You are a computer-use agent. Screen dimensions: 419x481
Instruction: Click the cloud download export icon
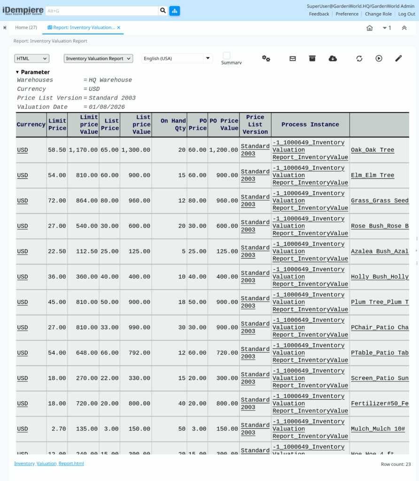click(333, 58)
